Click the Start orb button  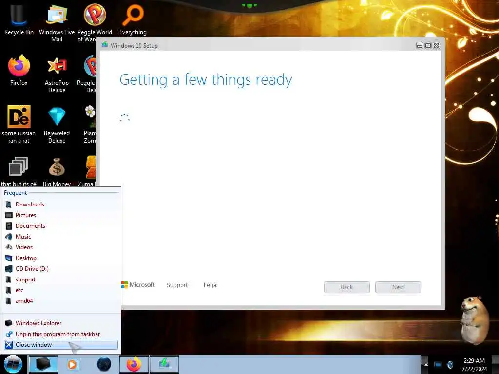tap(13, 364)
